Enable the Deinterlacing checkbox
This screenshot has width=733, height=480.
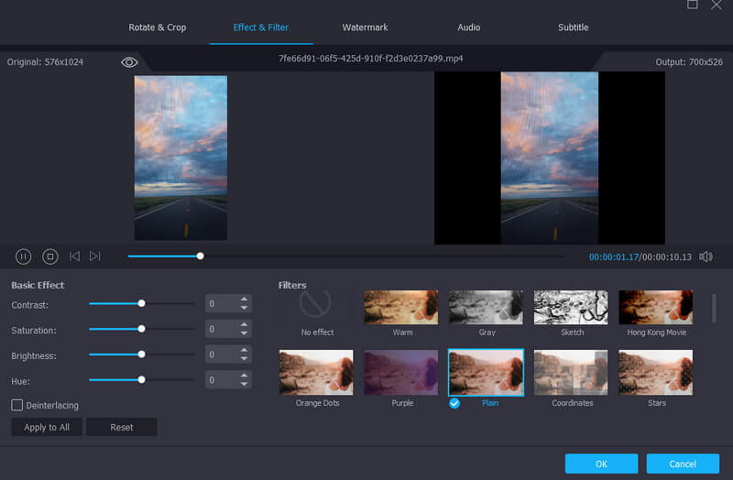pos(17,405)
